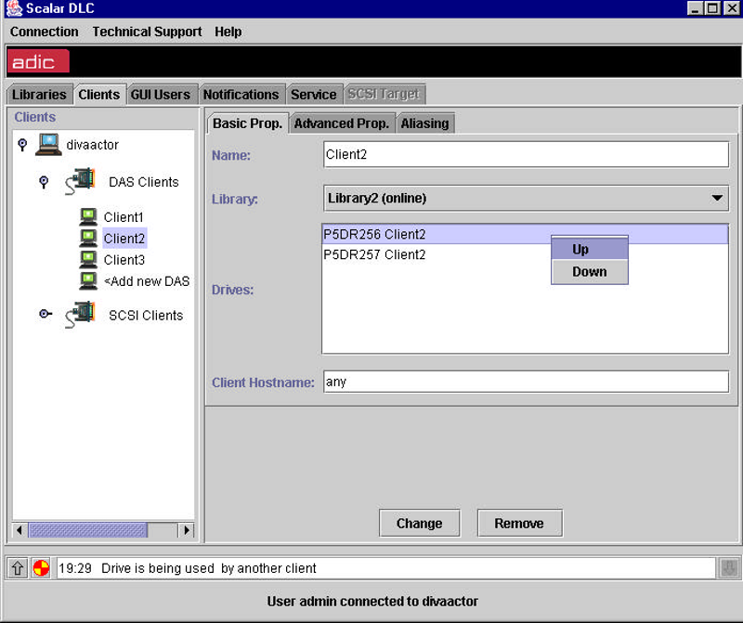743x623 pixels.
Task: Open the Technical Support menu
Action: (147, 32)
